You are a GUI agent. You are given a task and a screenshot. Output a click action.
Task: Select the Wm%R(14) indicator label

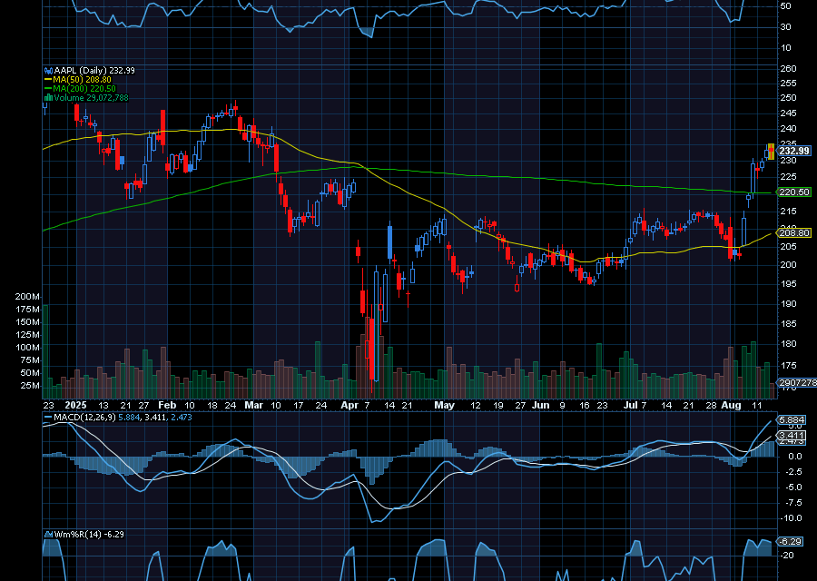78,534
